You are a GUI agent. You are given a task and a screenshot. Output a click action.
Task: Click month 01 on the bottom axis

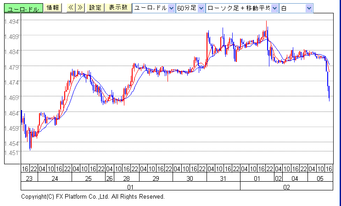(x=130, y=187)
